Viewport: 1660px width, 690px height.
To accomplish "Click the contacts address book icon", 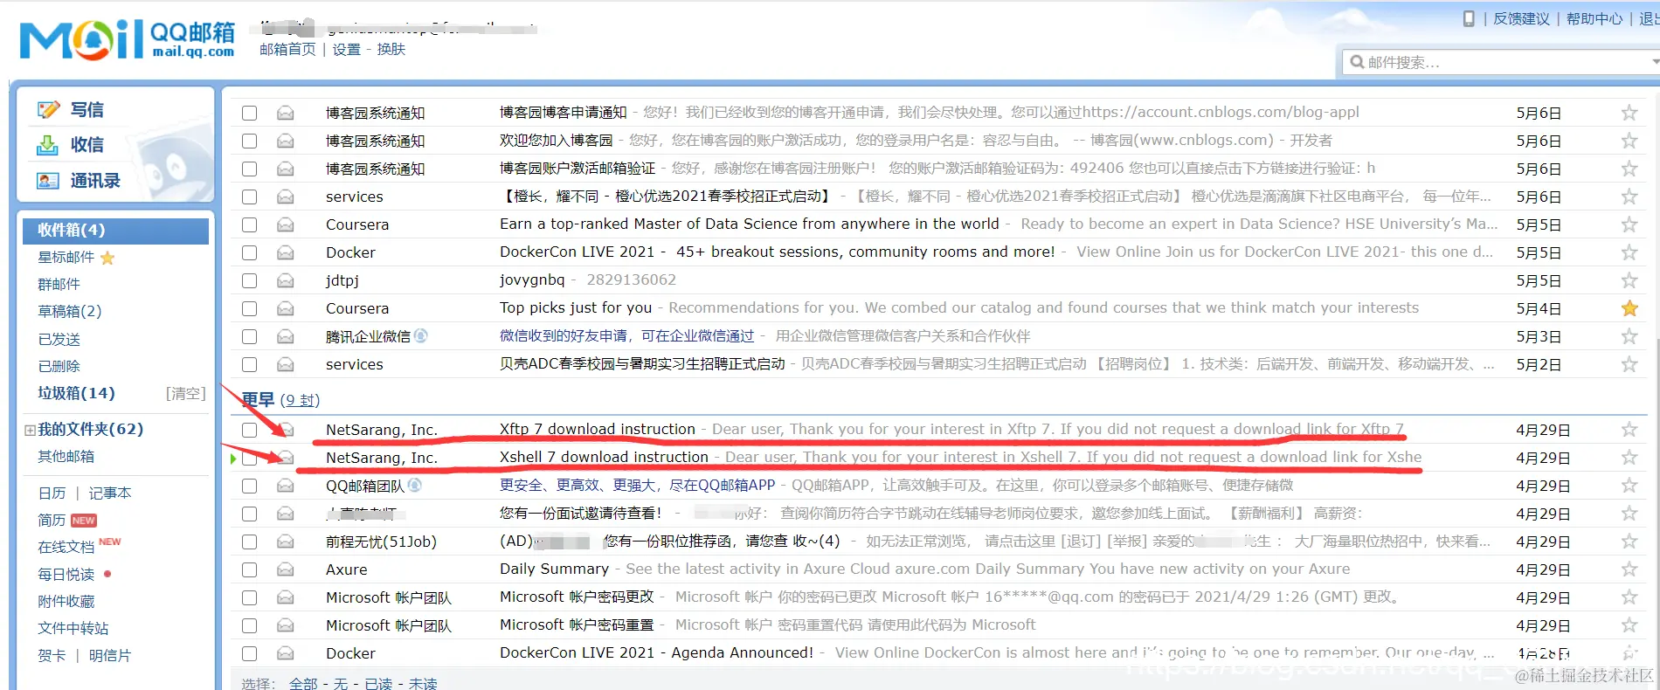I will pos(47,181).
